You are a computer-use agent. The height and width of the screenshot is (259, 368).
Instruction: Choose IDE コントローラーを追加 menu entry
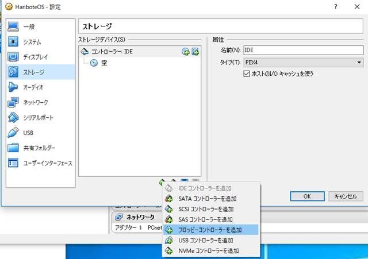click(211, 188)
